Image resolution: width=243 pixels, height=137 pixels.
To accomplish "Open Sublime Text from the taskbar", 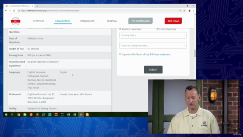I will [37, 115].
